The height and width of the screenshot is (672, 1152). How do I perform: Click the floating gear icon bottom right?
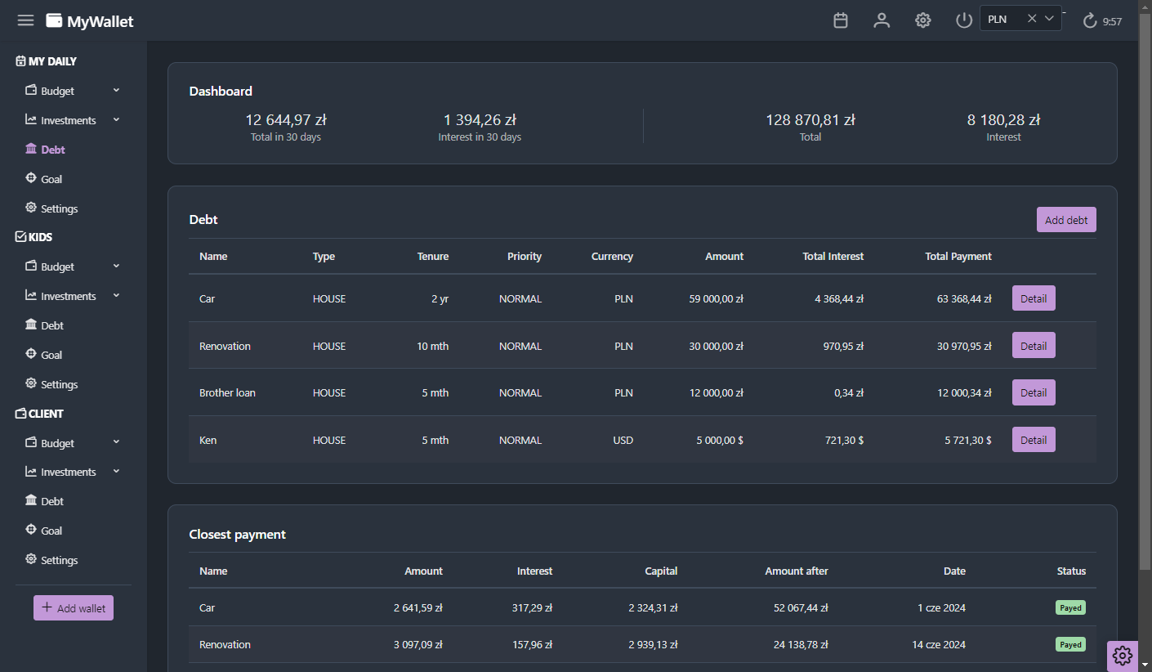coord(1123,656)
